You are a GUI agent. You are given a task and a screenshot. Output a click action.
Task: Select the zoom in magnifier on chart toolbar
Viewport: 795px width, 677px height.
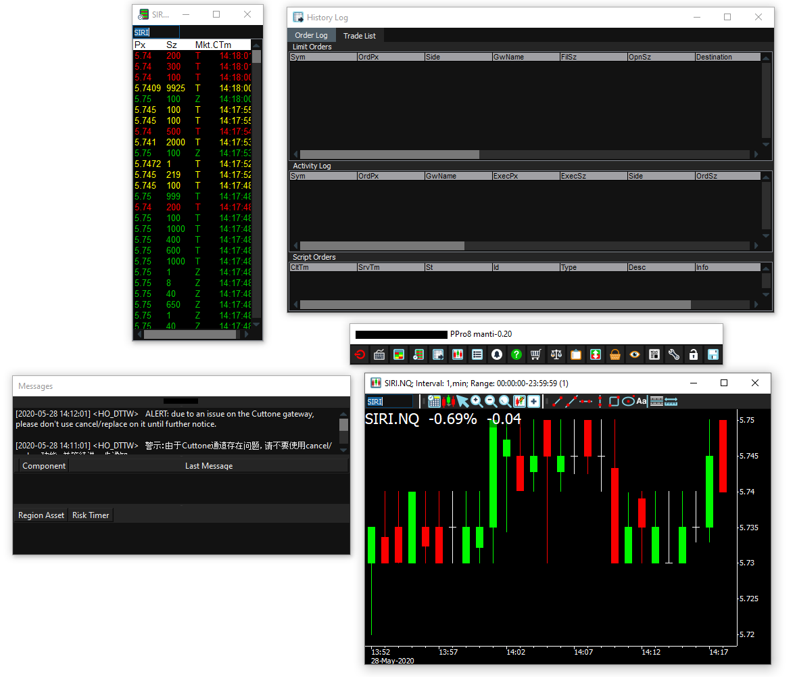coord(477,401)
